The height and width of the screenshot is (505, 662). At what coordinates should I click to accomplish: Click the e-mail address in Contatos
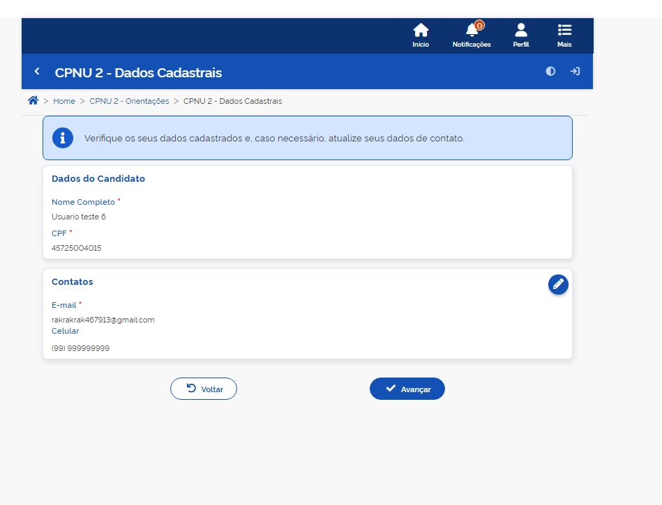click(x=103, y=320)
